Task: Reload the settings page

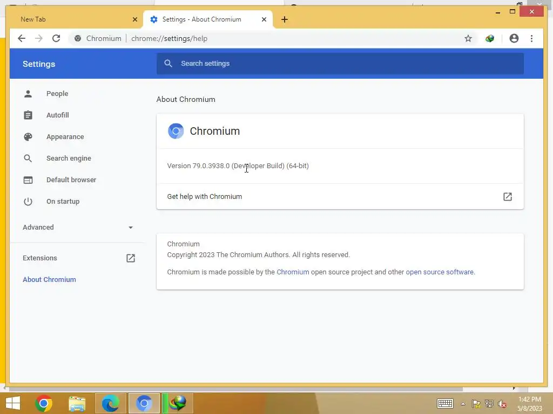Action: coord(56,38)
